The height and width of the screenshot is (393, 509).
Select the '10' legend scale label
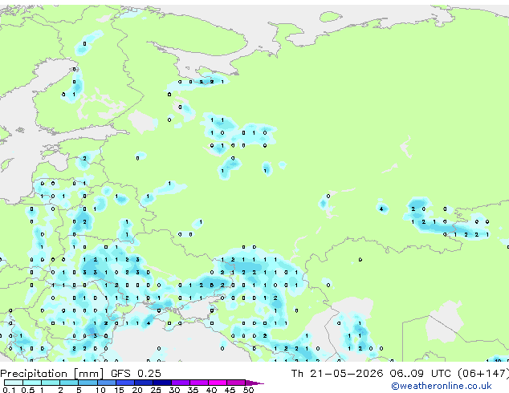click(x=100, y=390)
